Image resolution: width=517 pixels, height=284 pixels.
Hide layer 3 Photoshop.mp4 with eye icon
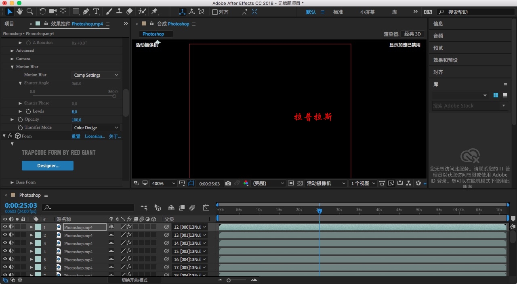5,243
